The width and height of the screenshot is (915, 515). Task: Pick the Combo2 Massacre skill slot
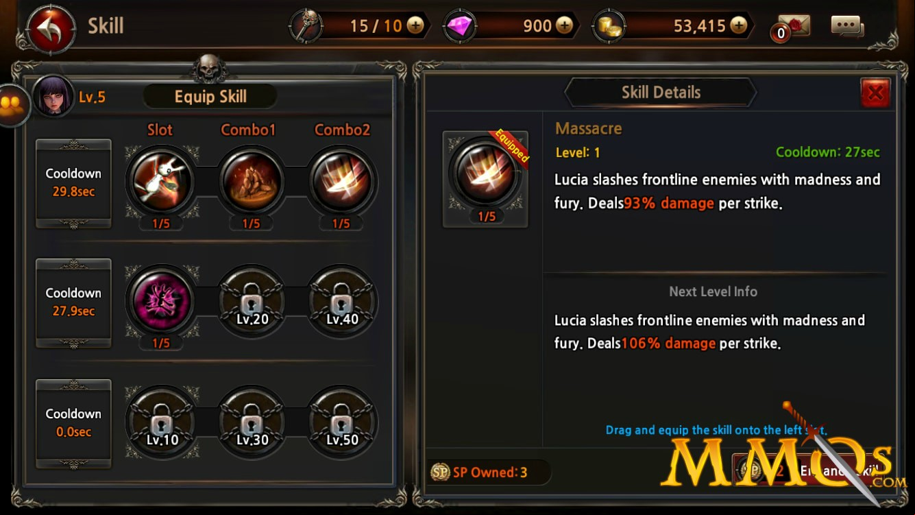(341, 181)
